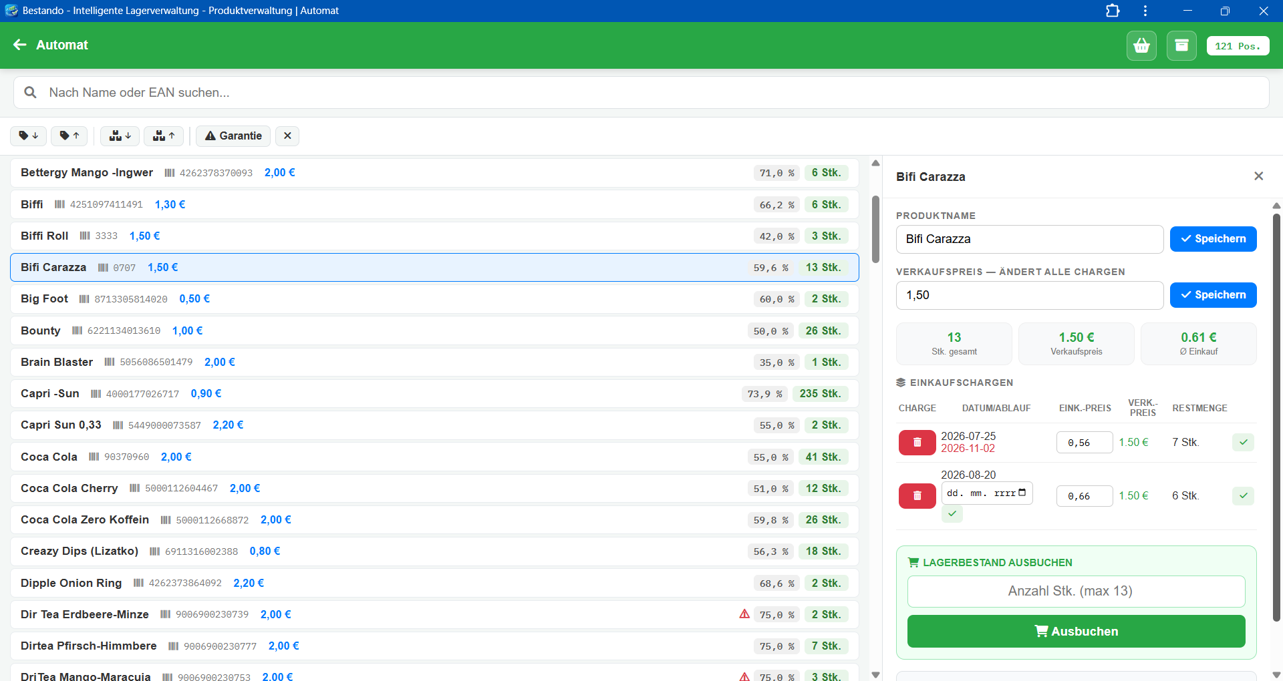The width and height of the screenshot is (1283, 681).
Task: Go back using the arrow next to Automat
Action: click(x=20, y=45)
